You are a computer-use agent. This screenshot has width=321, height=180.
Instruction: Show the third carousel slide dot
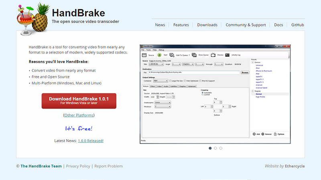click(221, 148)
